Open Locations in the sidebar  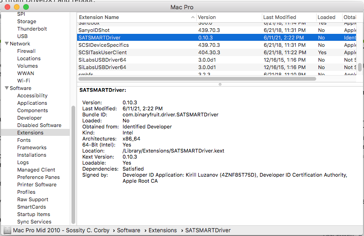(29, 58)
